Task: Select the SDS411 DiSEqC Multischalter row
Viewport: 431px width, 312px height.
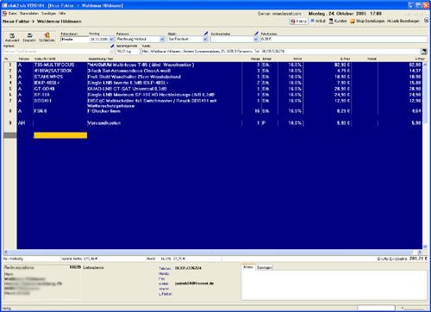Action: [x=220, y=103]
